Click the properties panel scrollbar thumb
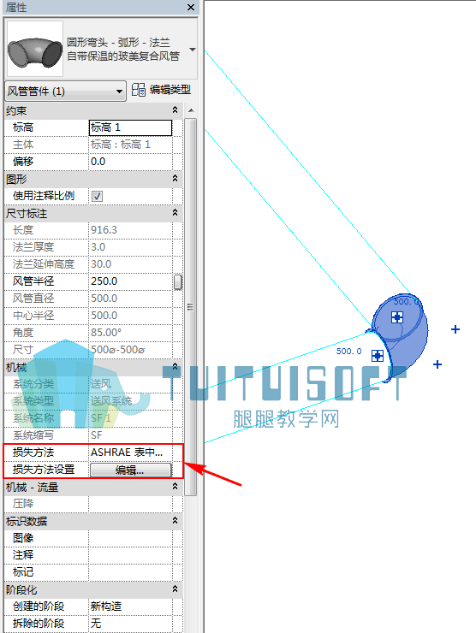 coord(191,307)
